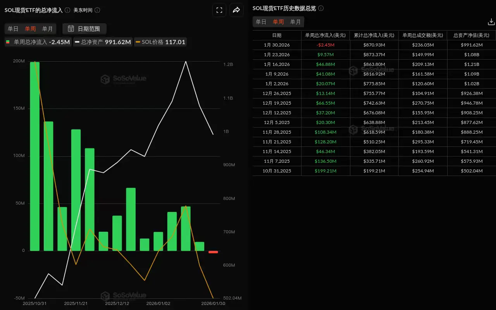
Task: Select the 单月 tab above the table
Action: [296, 22]
